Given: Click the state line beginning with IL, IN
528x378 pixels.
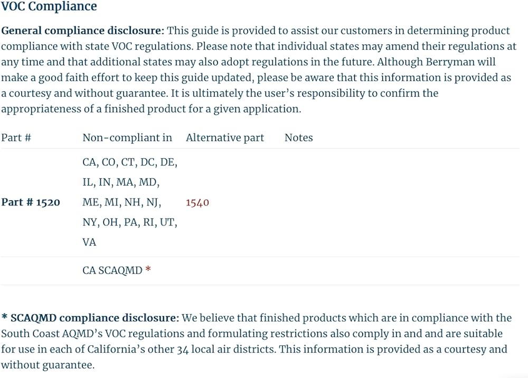Looking at the screenshot, I should (x=121, y=183).
